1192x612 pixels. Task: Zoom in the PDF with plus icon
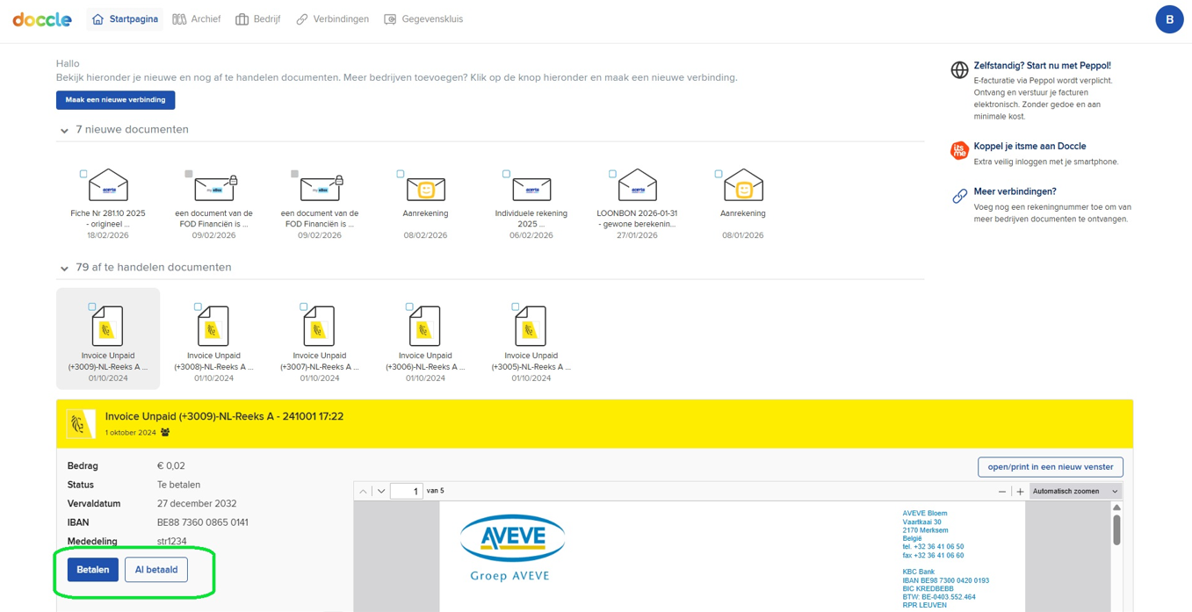[1020, 492]
